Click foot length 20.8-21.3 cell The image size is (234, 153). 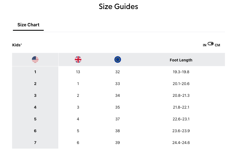181,95
